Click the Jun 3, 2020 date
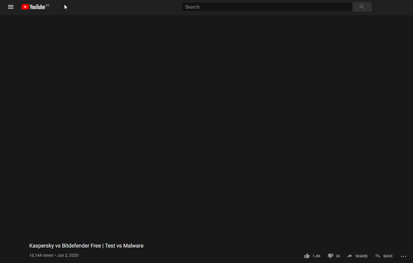Screen dimensions: 413x263 (68, 255)
